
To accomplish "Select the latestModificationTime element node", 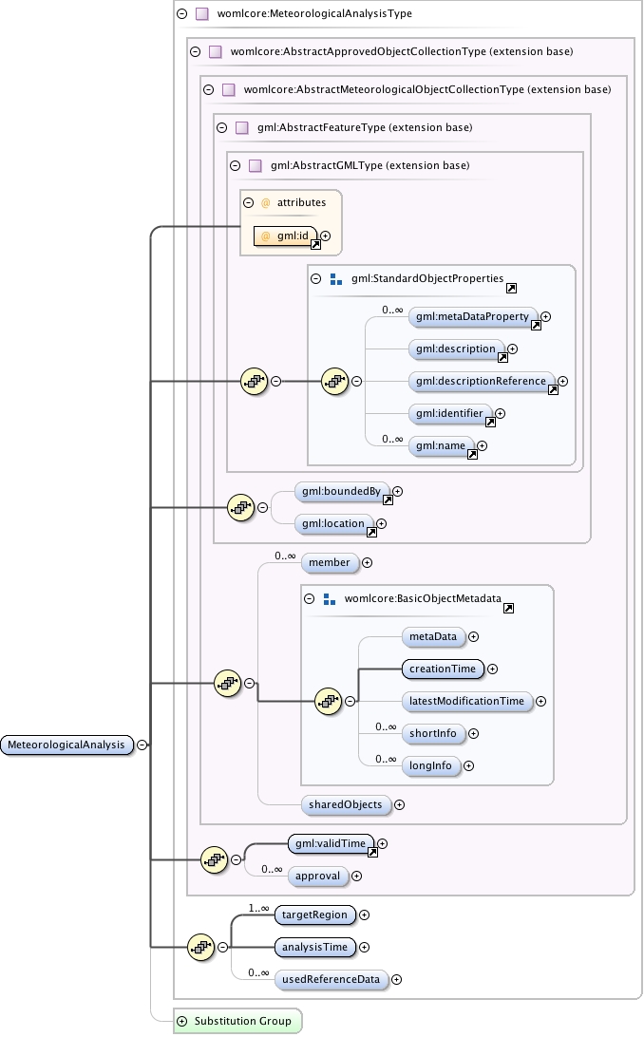I will tap(466, 701).
